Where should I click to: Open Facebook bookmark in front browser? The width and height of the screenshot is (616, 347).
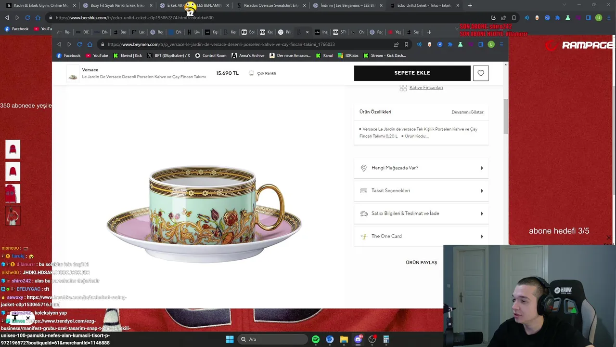click(68, 55)
